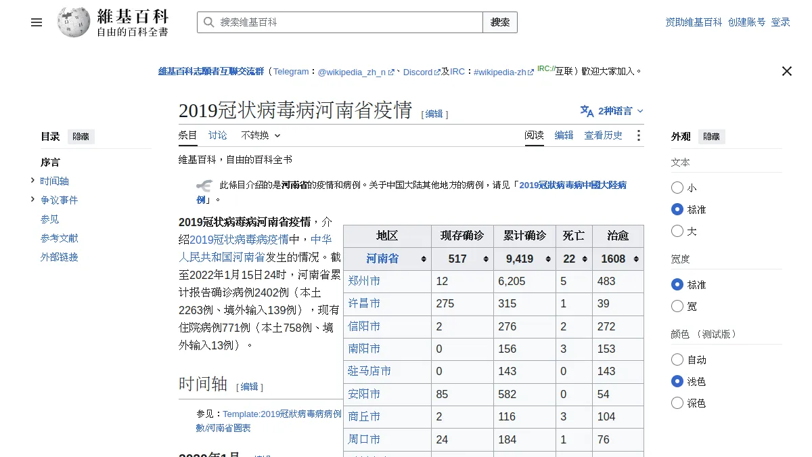Switch to the 编辑 tab
This screenshot has width=812, height=457.
click(564, 135)
